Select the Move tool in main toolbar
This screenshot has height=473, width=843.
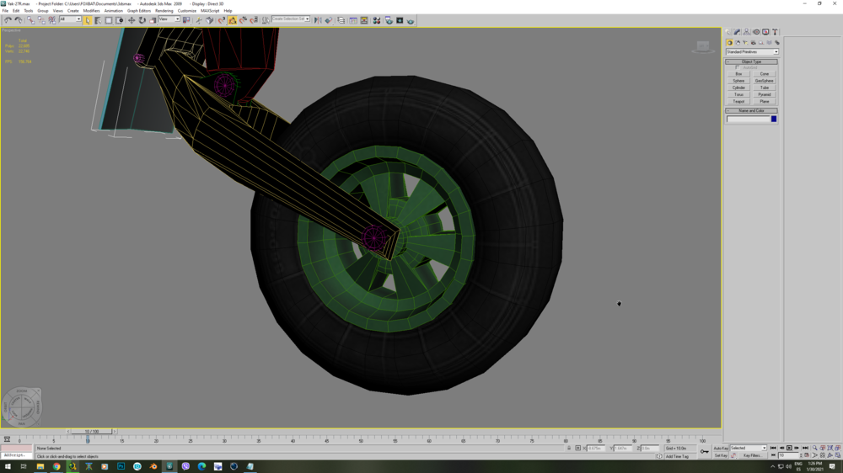[x=132, y=20]
